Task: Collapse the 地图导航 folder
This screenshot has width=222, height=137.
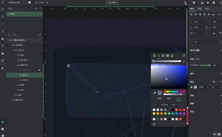Action: click(x=11, y=45)
